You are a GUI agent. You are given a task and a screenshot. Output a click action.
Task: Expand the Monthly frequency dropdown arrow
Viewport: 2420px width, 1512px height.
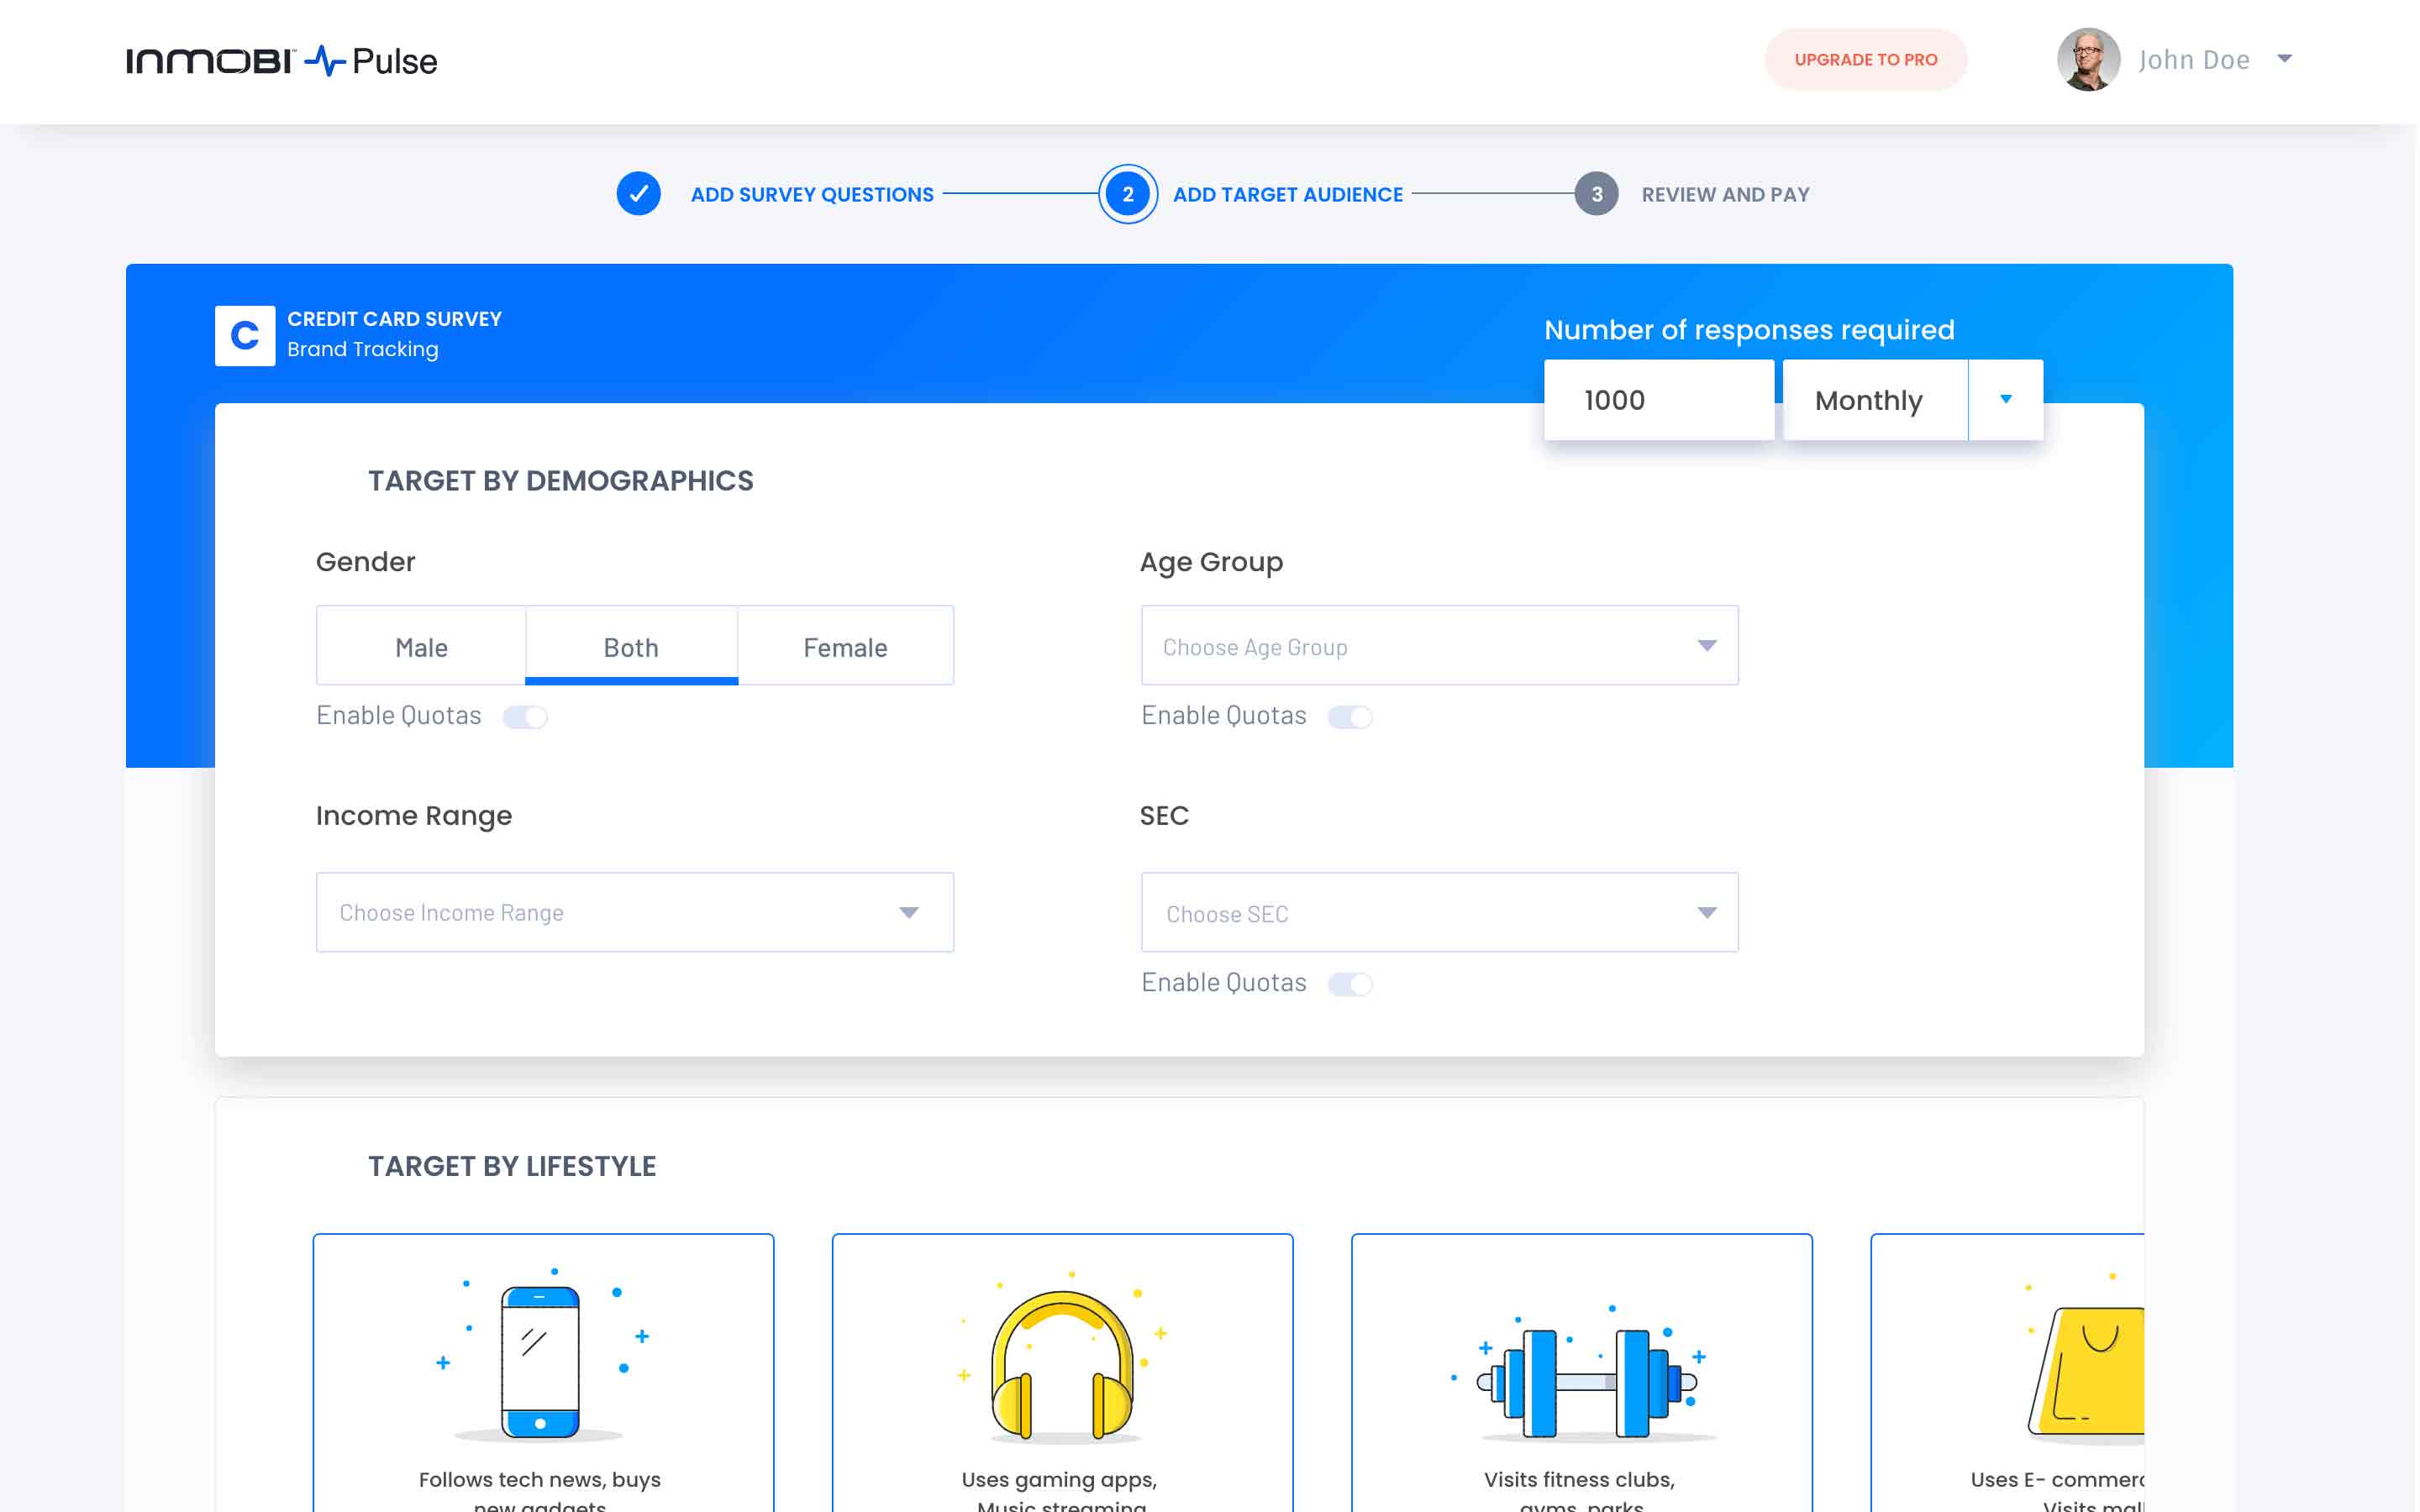[x=2005, y=400]
